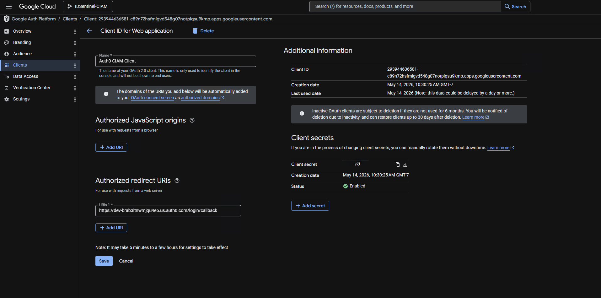This screenshot has width=601, height=298.
Task: Edit the client Name field
Action: (x=176, y=61)
